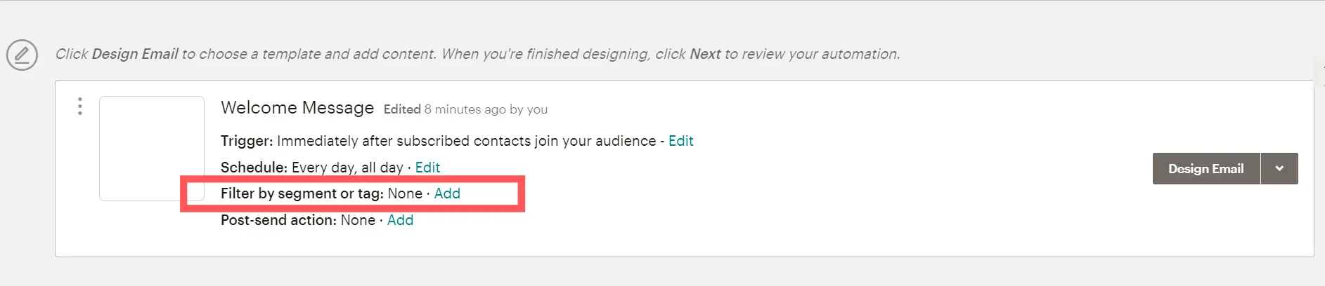Expand the dropdown arrow beside Design Email

tap(1279, 169)
